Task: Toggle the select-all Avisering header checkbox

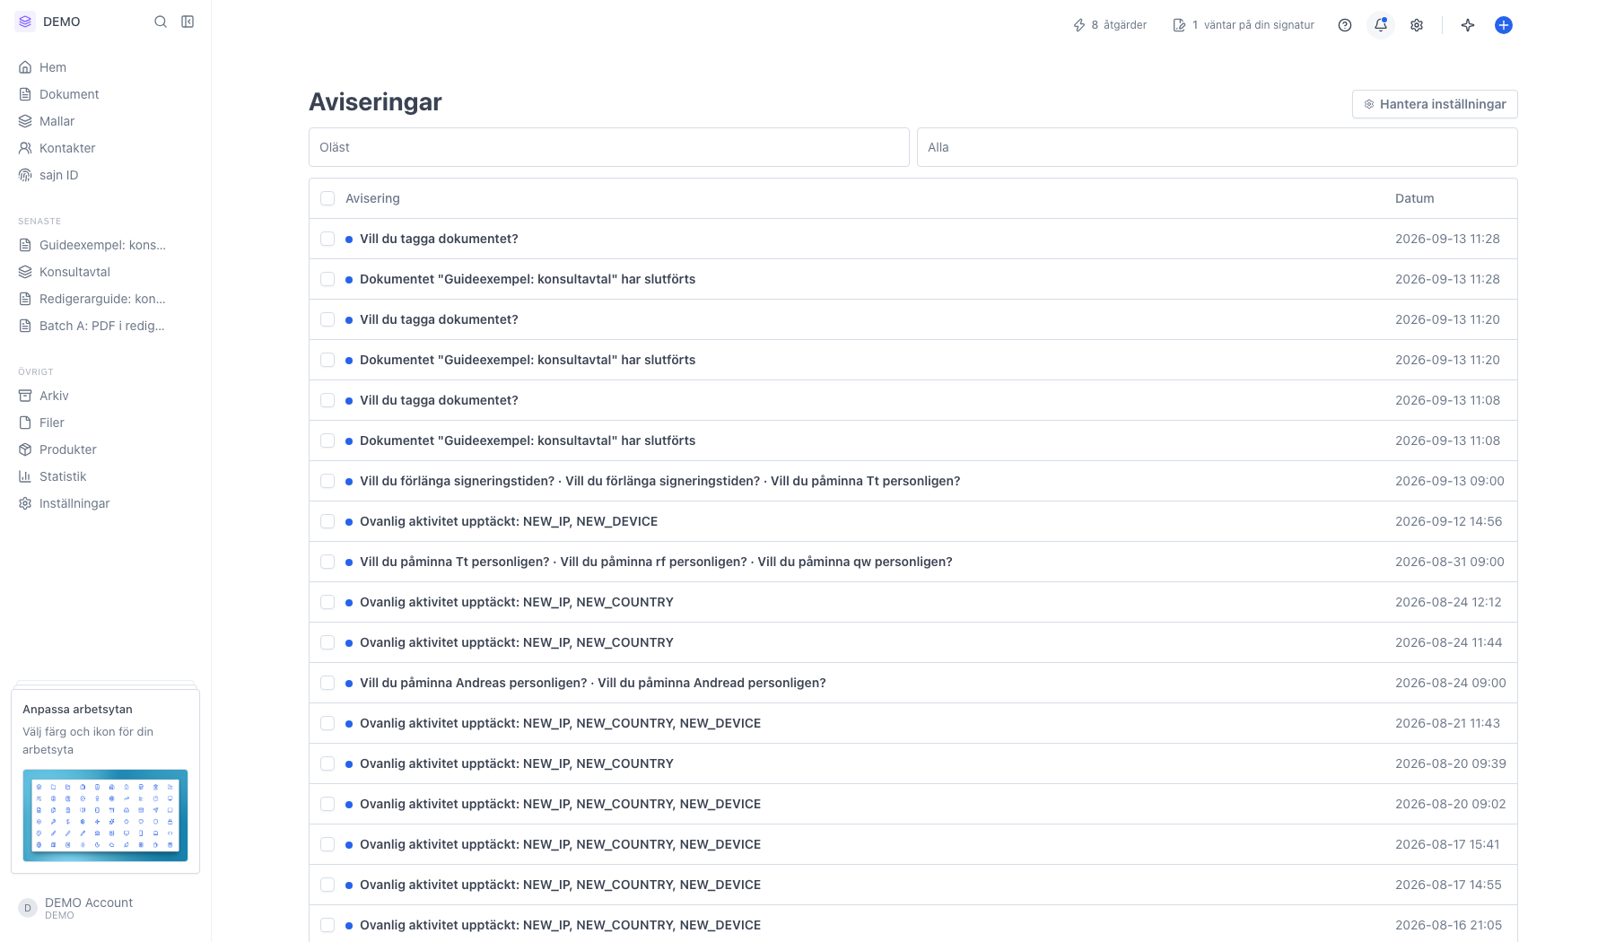Action: pos(327,198)
